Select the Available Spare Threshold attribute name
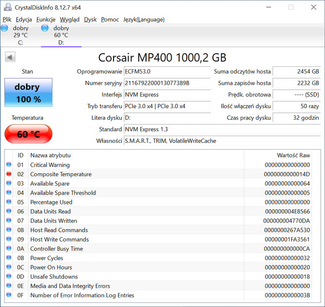 point(63,193)
